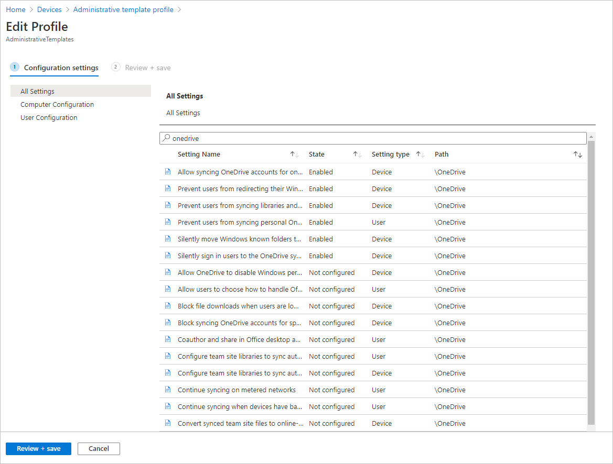The height and width of the screenshot is (464, 613).
Task: Click document icon for Prevent users from syncing personal row
Action: [x=168, y=222]
